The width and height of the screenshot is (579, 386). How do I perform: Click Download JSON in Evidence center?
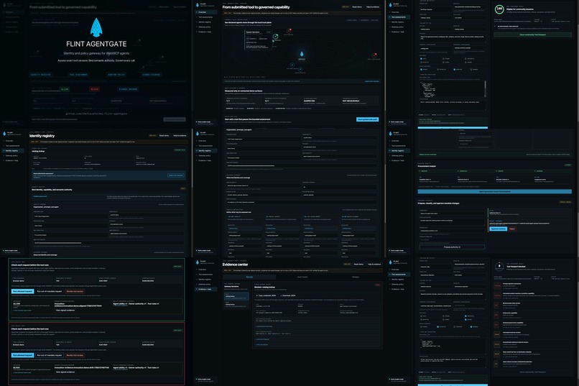288,295
